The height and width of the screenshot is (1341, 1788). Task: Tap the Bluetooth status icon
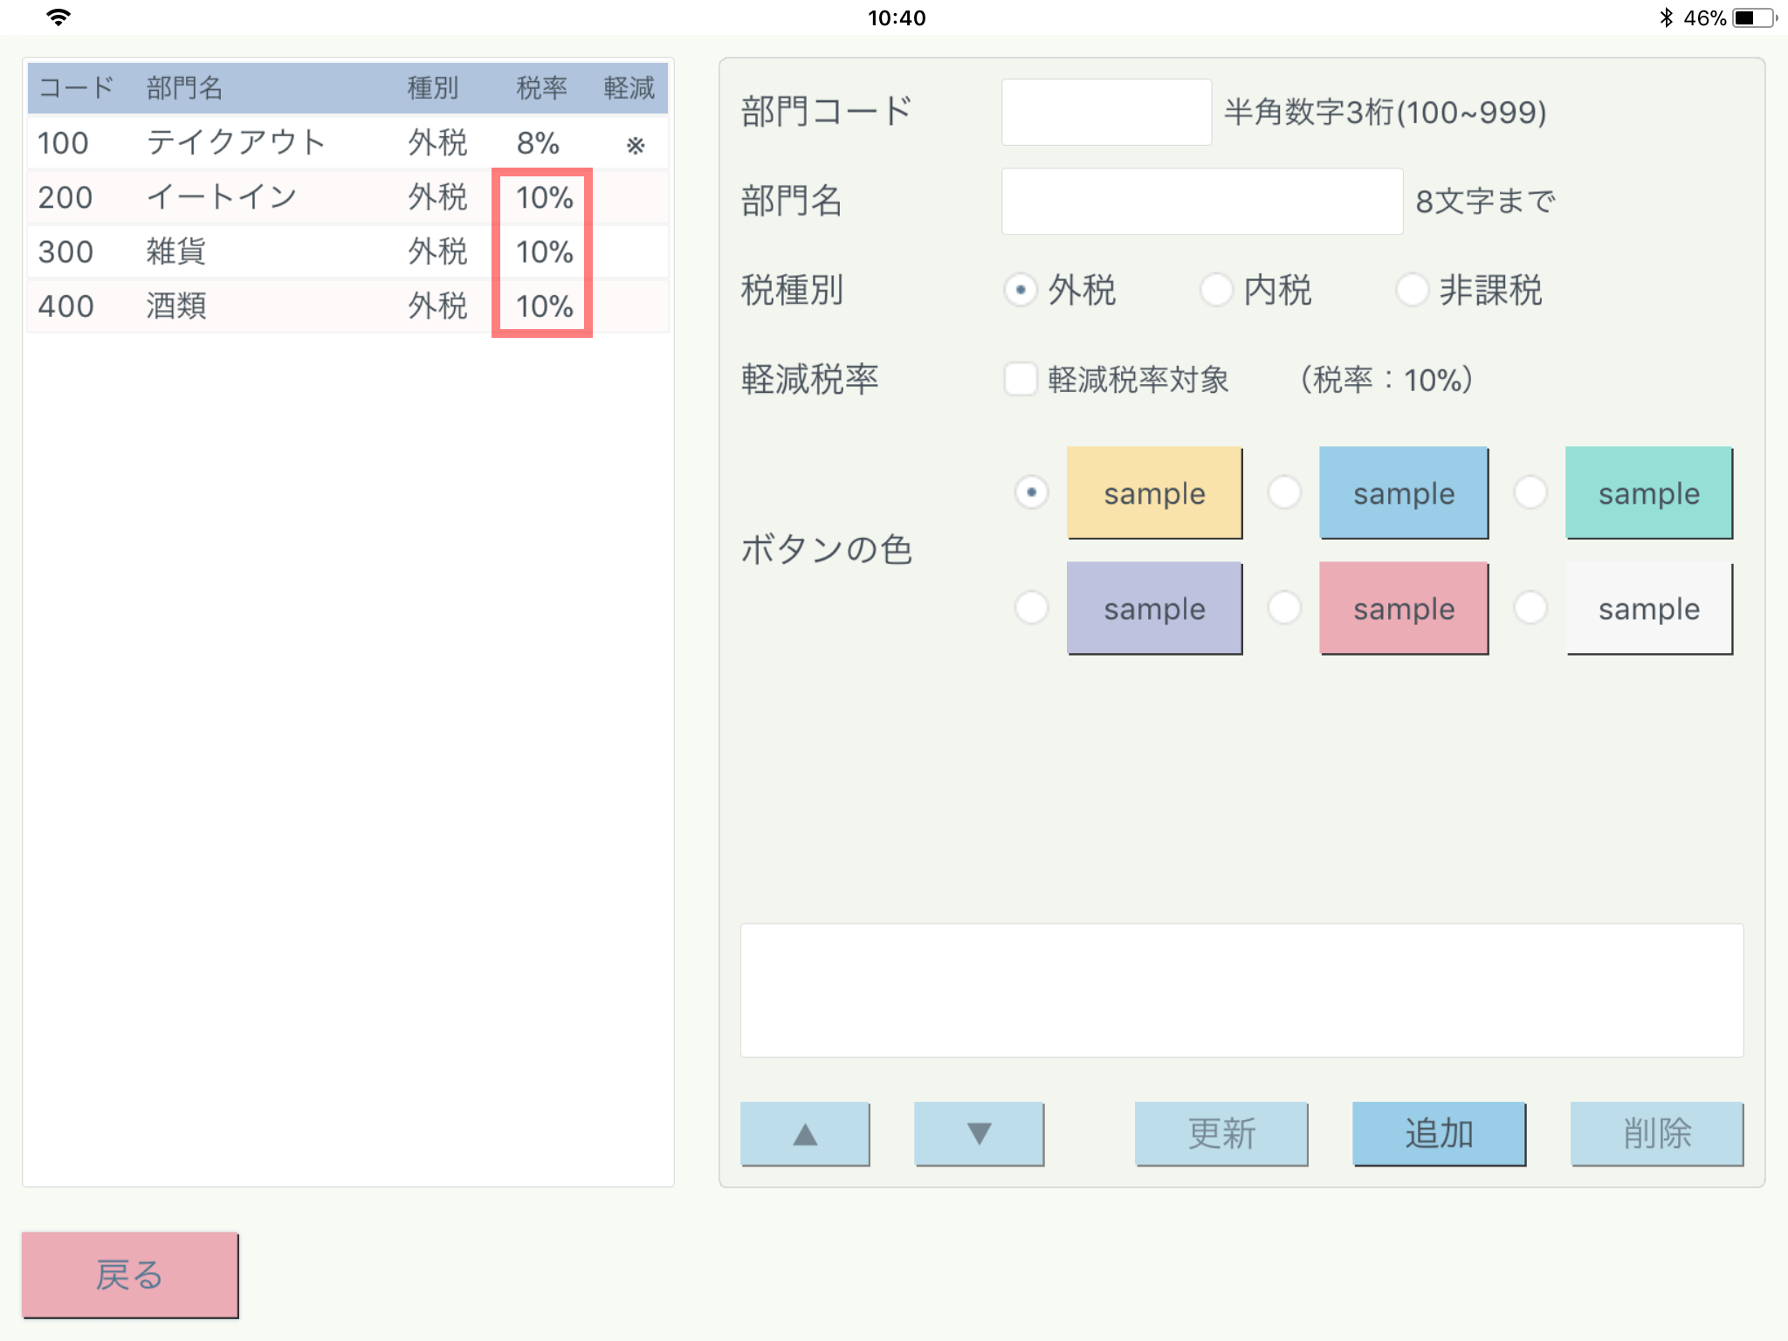pos(1666,17)
